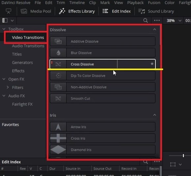
Task: Open the Edit menu
Action: tap(49, 3)
